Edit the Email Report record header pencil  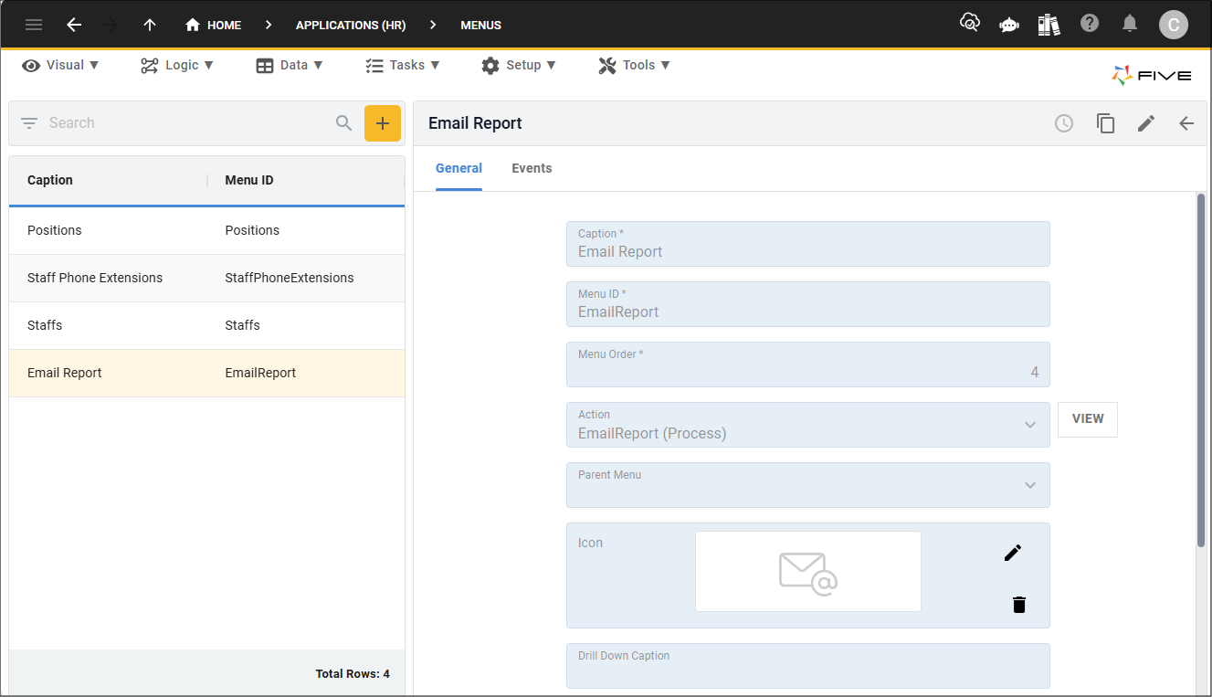coord(1146,122)
